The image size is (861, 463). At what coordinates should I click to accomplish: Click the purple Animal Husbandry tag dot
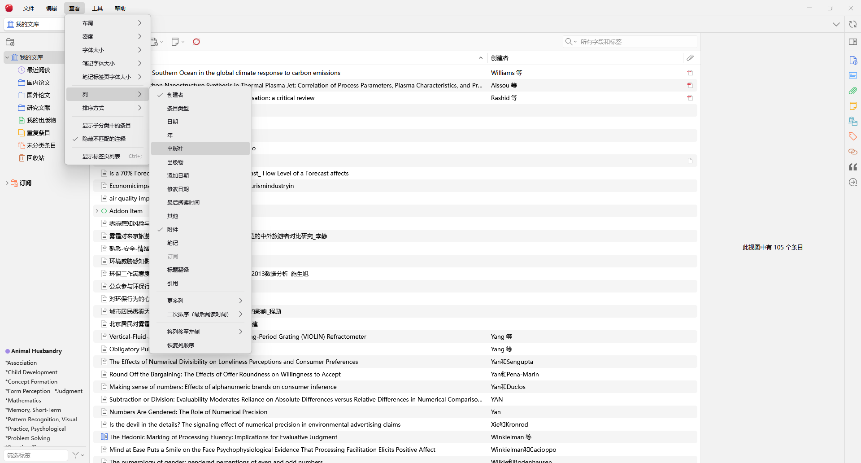point(8,351)
